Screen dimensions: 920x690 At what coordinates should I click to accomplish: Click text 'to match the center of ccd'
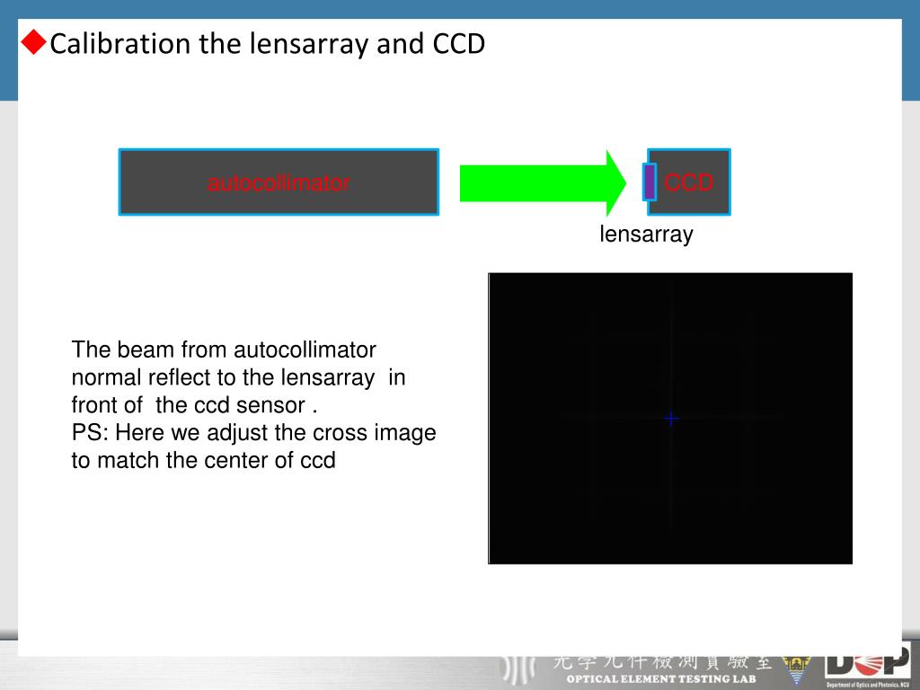click(204, 460)
